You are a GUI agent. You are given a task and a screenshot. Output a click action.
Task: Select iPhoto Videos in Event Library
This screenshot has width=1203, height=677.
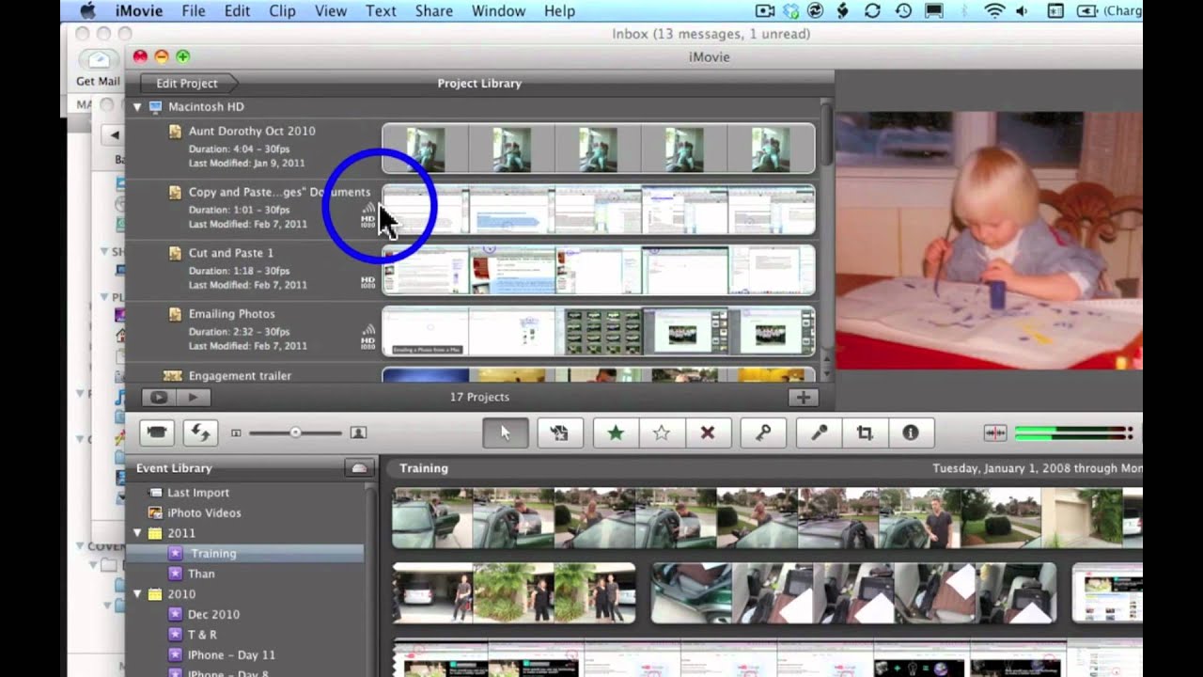204,513
